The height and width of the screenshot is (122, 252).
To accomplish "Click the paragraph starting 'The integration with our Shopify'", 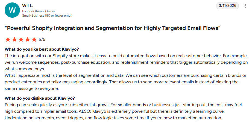I will tap(126, 62).
